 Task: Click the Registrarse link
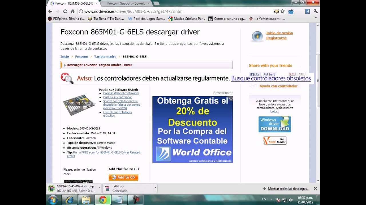(276, 38)
